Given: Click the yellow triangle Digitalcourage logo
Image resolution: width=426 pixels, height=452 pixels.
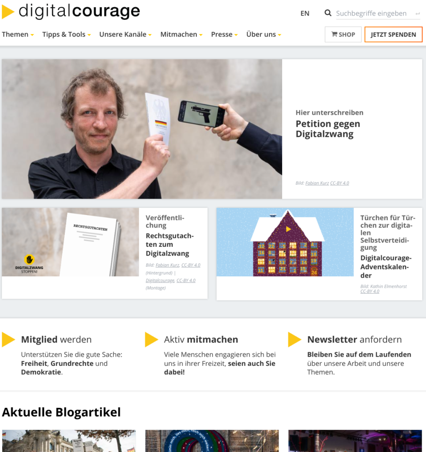Looking at the screenshot, I should pyautogui.click(x=8, y=12).
